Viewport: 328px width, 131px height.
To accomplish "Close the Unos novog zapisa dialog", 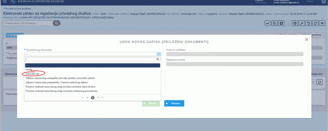I will click(x=306, y=39).
